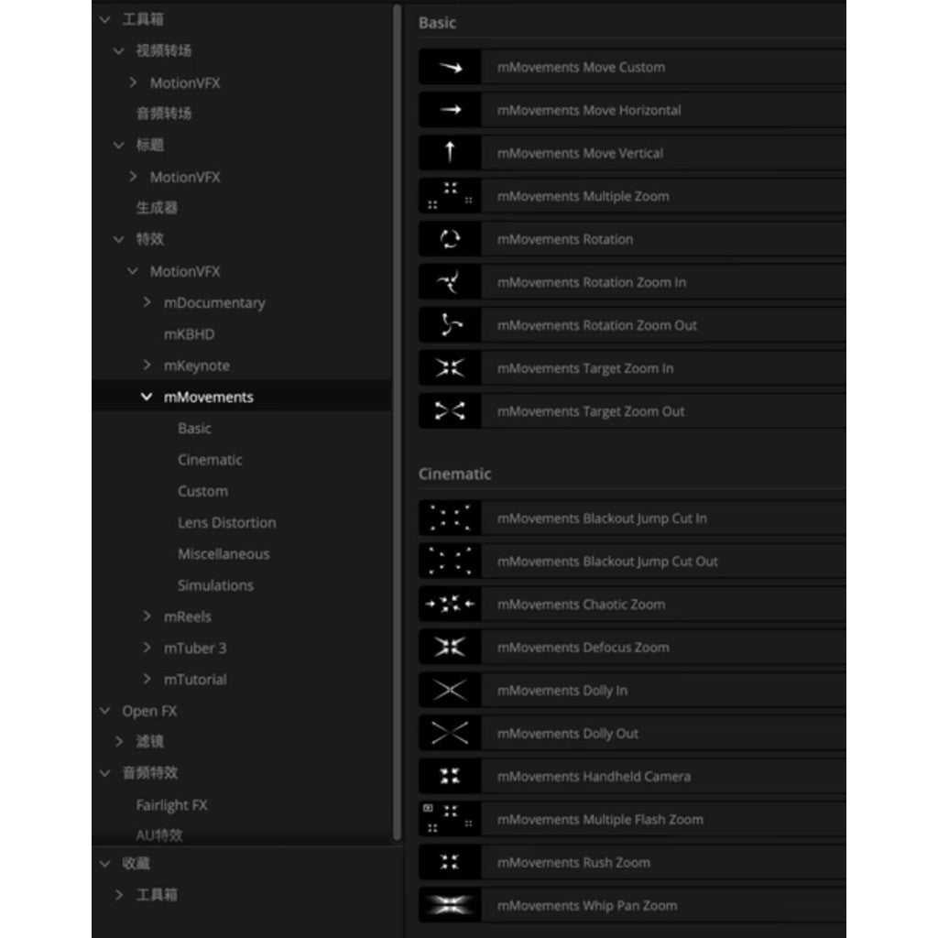Click the Basic section header
Image resolution: width=938 pixels, height=938 pixels.
(437, 23)
